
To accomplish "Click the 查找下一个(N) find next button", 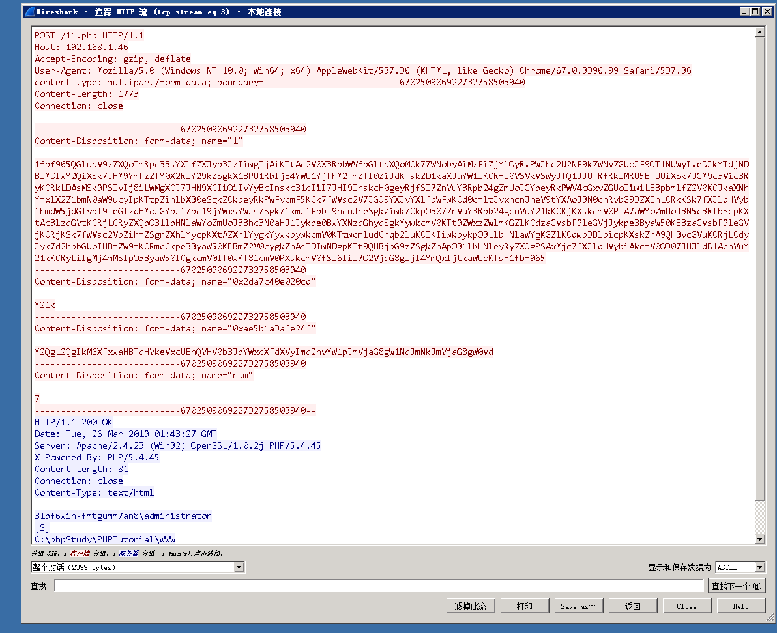I will pyautogui.click(x=737, y=586).
